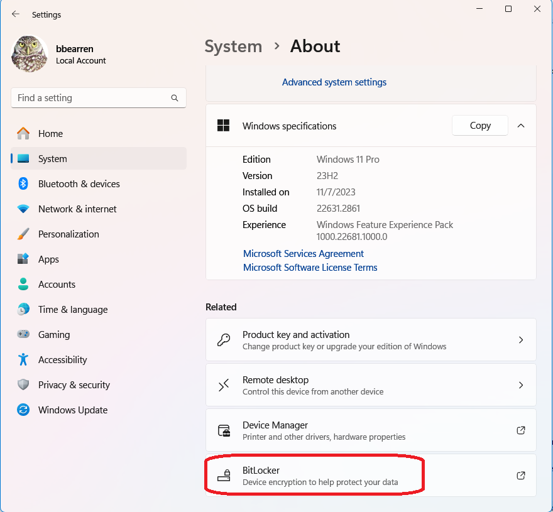Viewport: 553px width, 512px height.
Task: Open Personalization via paintbrush icon
Action: [x=23, y=234]
